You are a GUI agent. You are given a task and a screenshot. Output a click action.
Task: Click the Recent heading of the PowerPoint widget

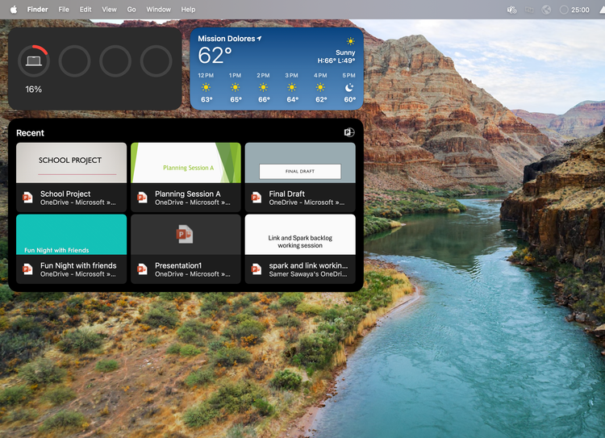click(x=30, y=133)
